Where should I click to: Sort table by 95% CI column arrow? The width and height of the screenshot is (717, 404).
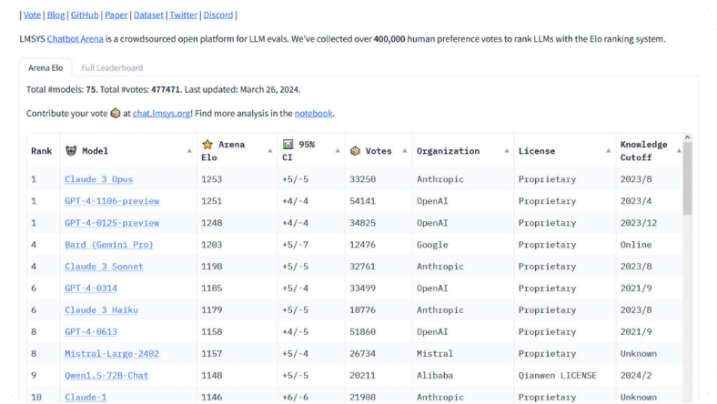click(338, 151)
